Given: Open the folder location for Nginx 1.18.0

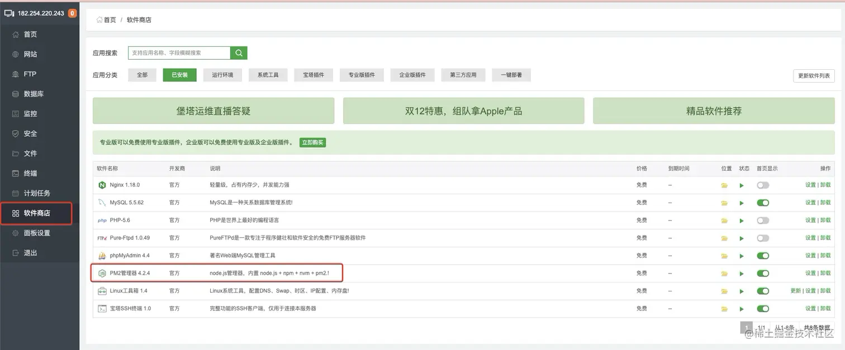Looking at the screenshot, I should pyautogui.click(x=724, y=185).
